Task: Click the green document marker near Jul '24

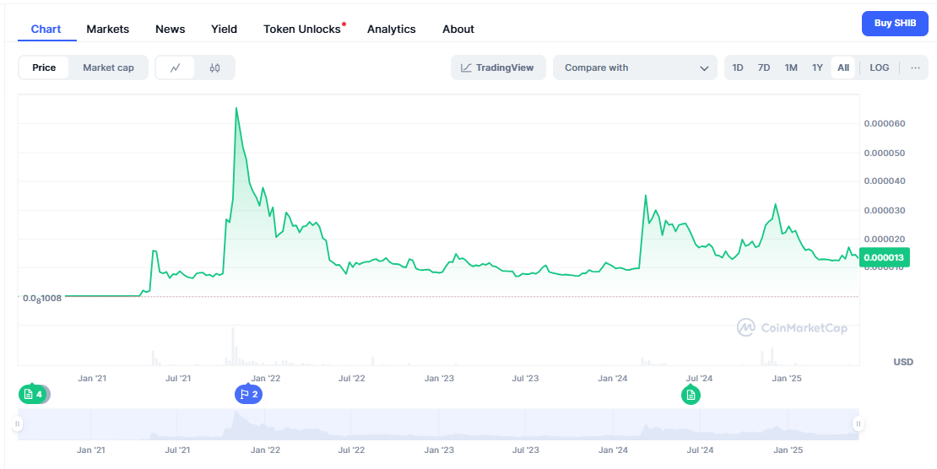Action: point(691,395)
